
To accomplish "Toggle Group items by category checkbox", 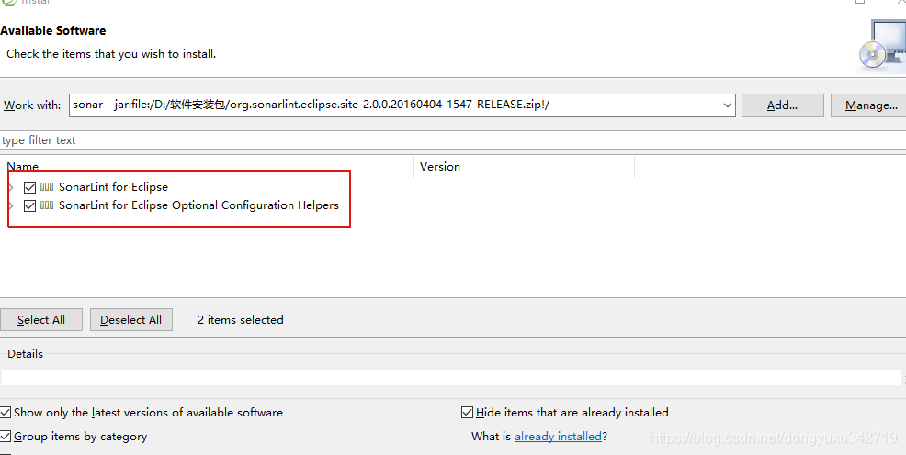I will click(x=6, y=437).
